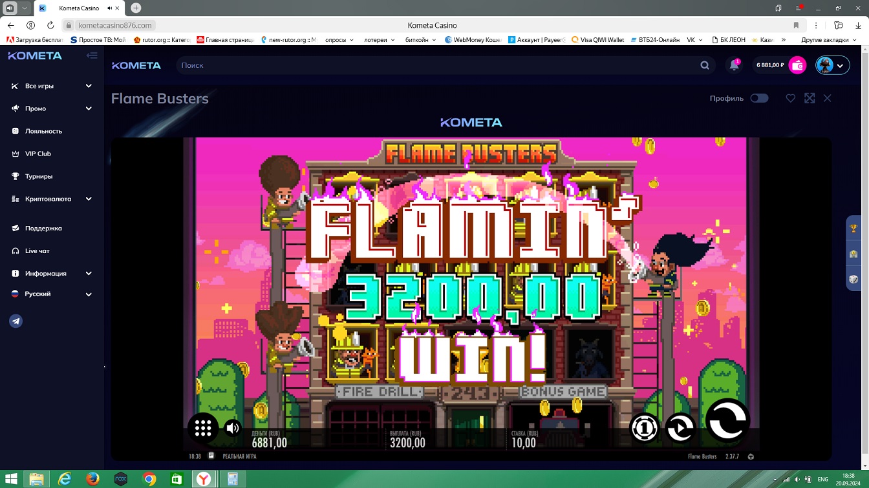Open Calculator from the taskbar

[x=231, y=479]
